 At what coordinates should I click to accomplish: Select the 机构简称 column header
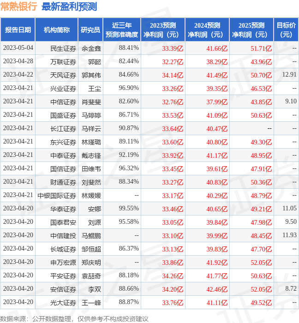tap(57, 30)
